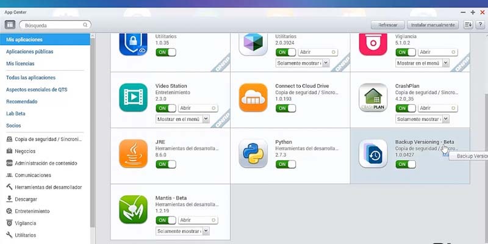
Task: Turn off CrashPlan ON switch
Action: coord(406,109)
